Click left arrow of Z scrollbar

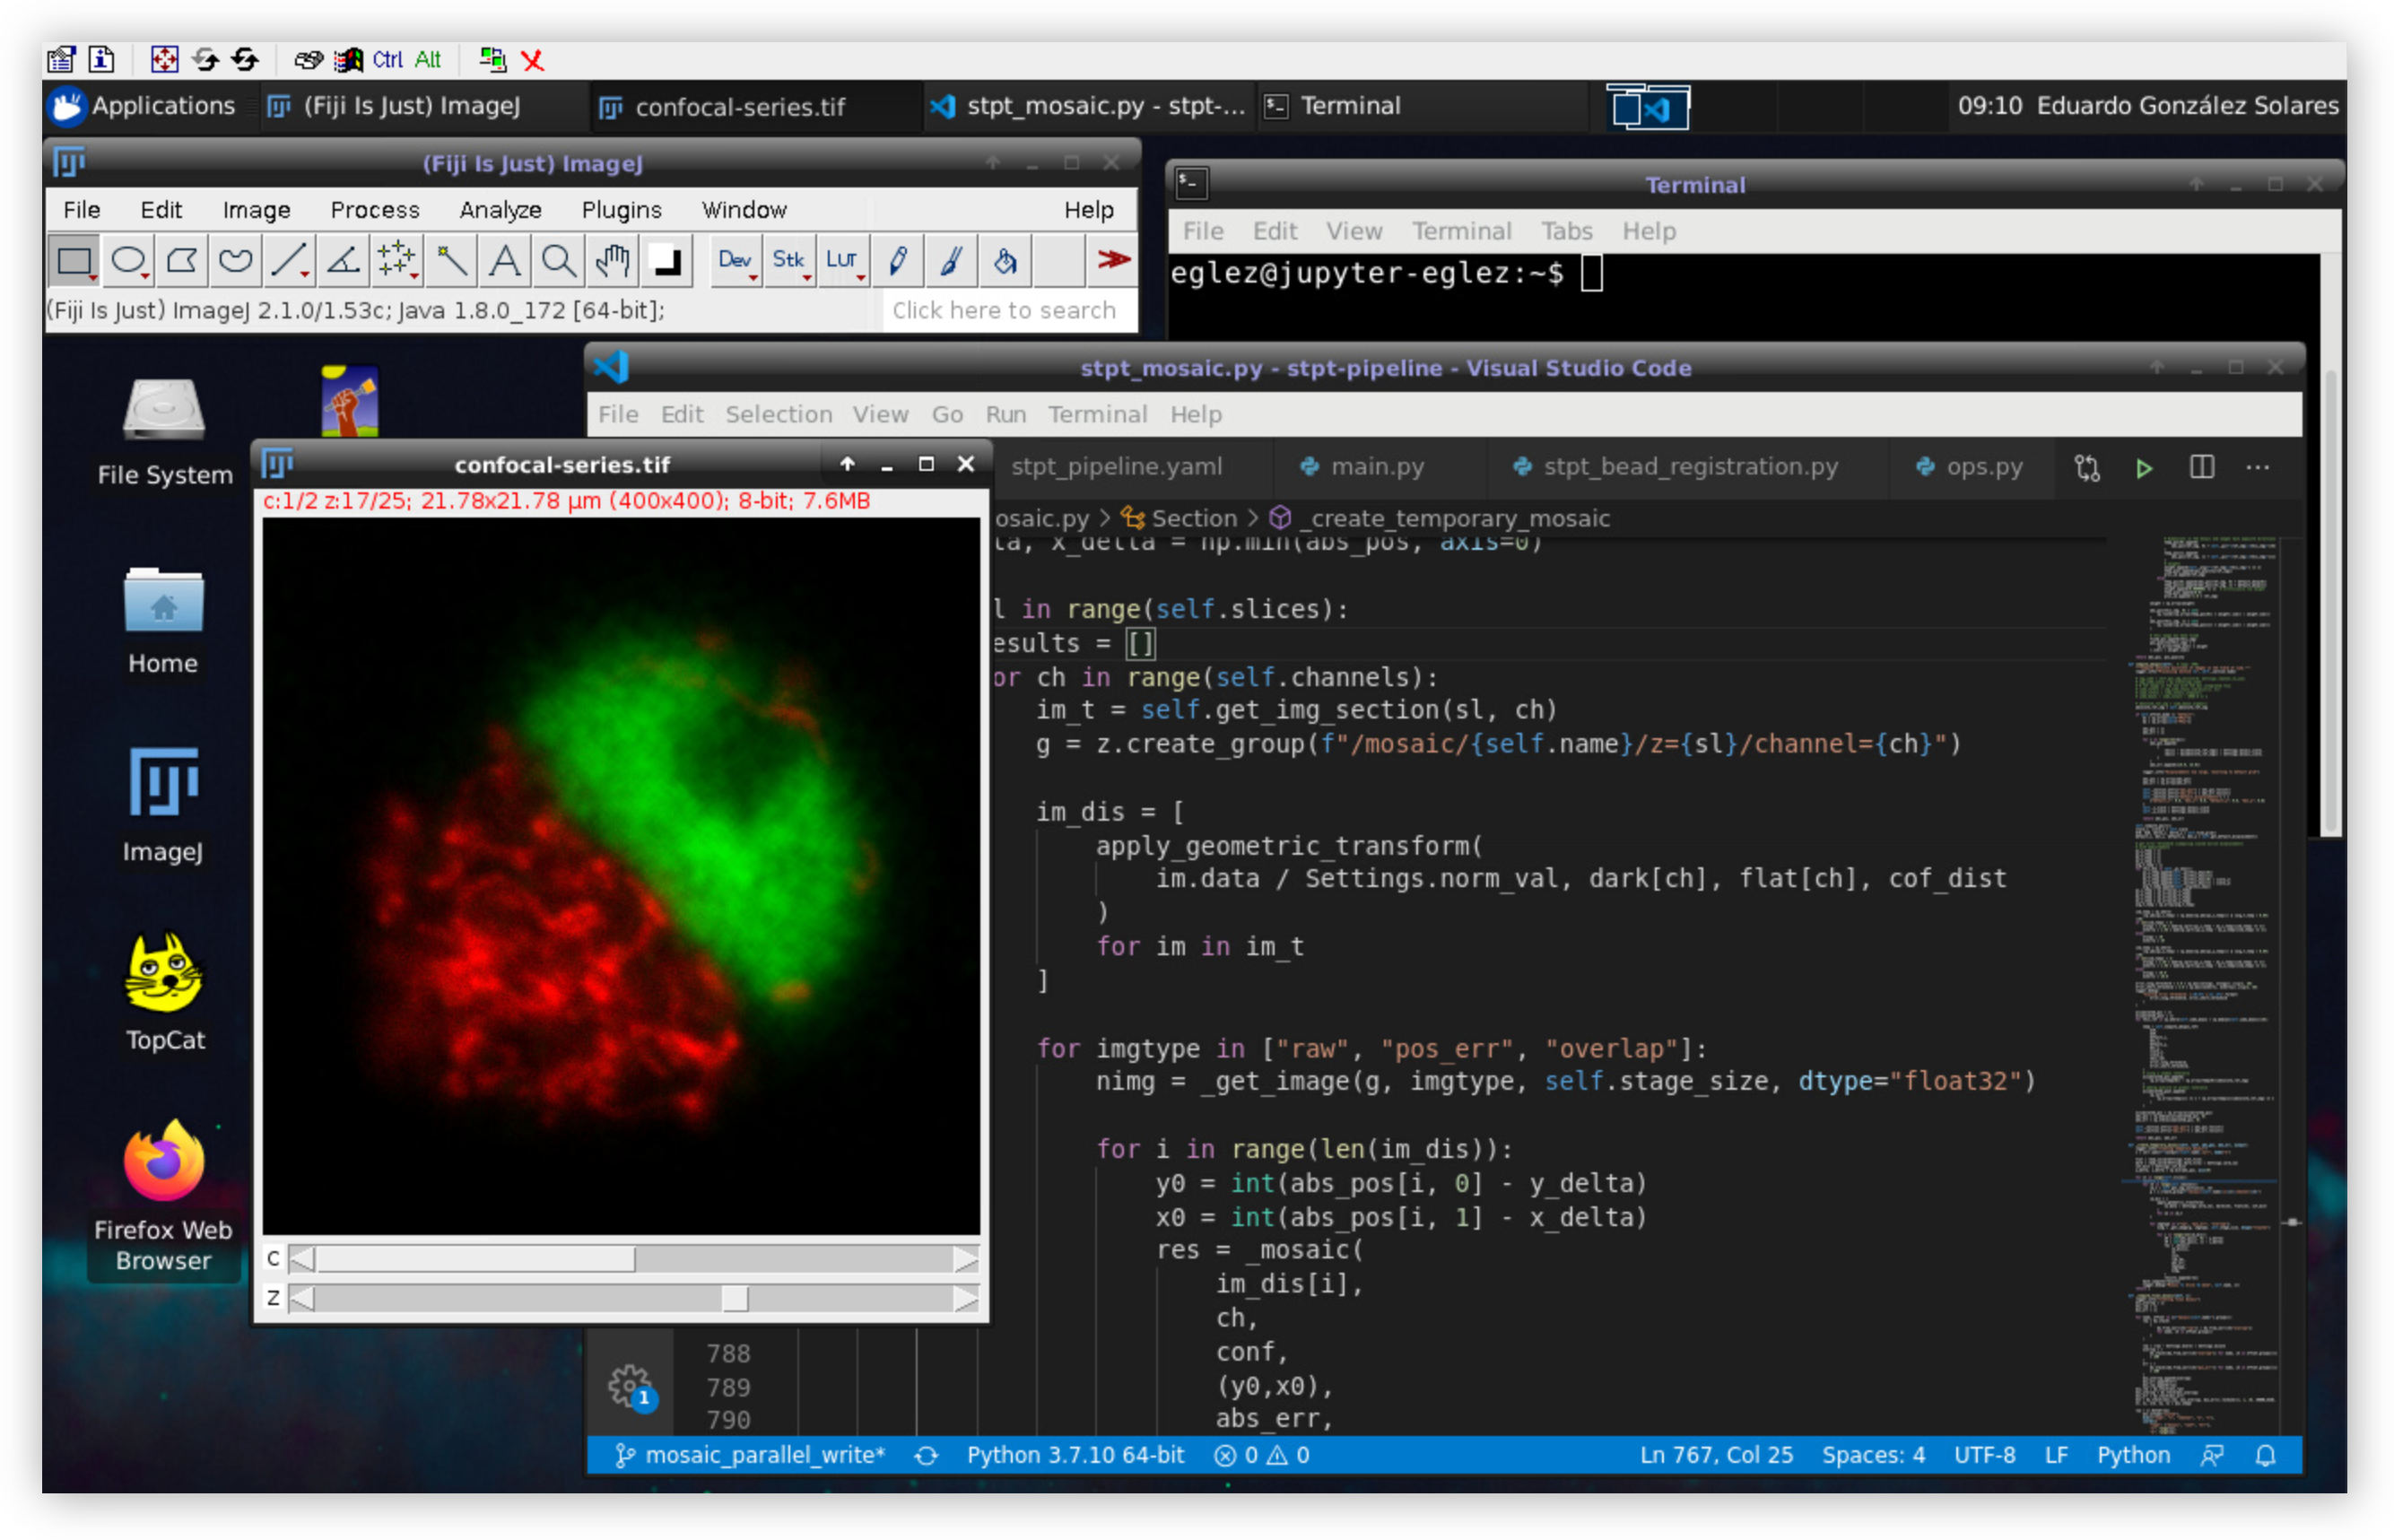[x=302, y=1298]
